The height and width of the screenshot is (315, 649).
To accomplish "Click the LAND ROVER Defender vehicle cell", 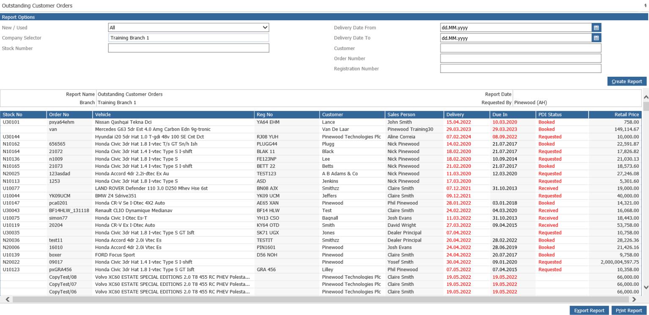I will (x=151, y=188).
